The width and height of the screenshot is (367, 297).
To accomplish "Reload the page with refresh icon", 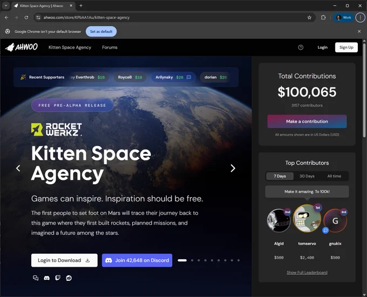I will (26, 18).
